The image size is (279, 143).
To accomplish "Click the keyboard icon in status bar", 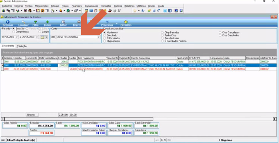I will (3, 140).
